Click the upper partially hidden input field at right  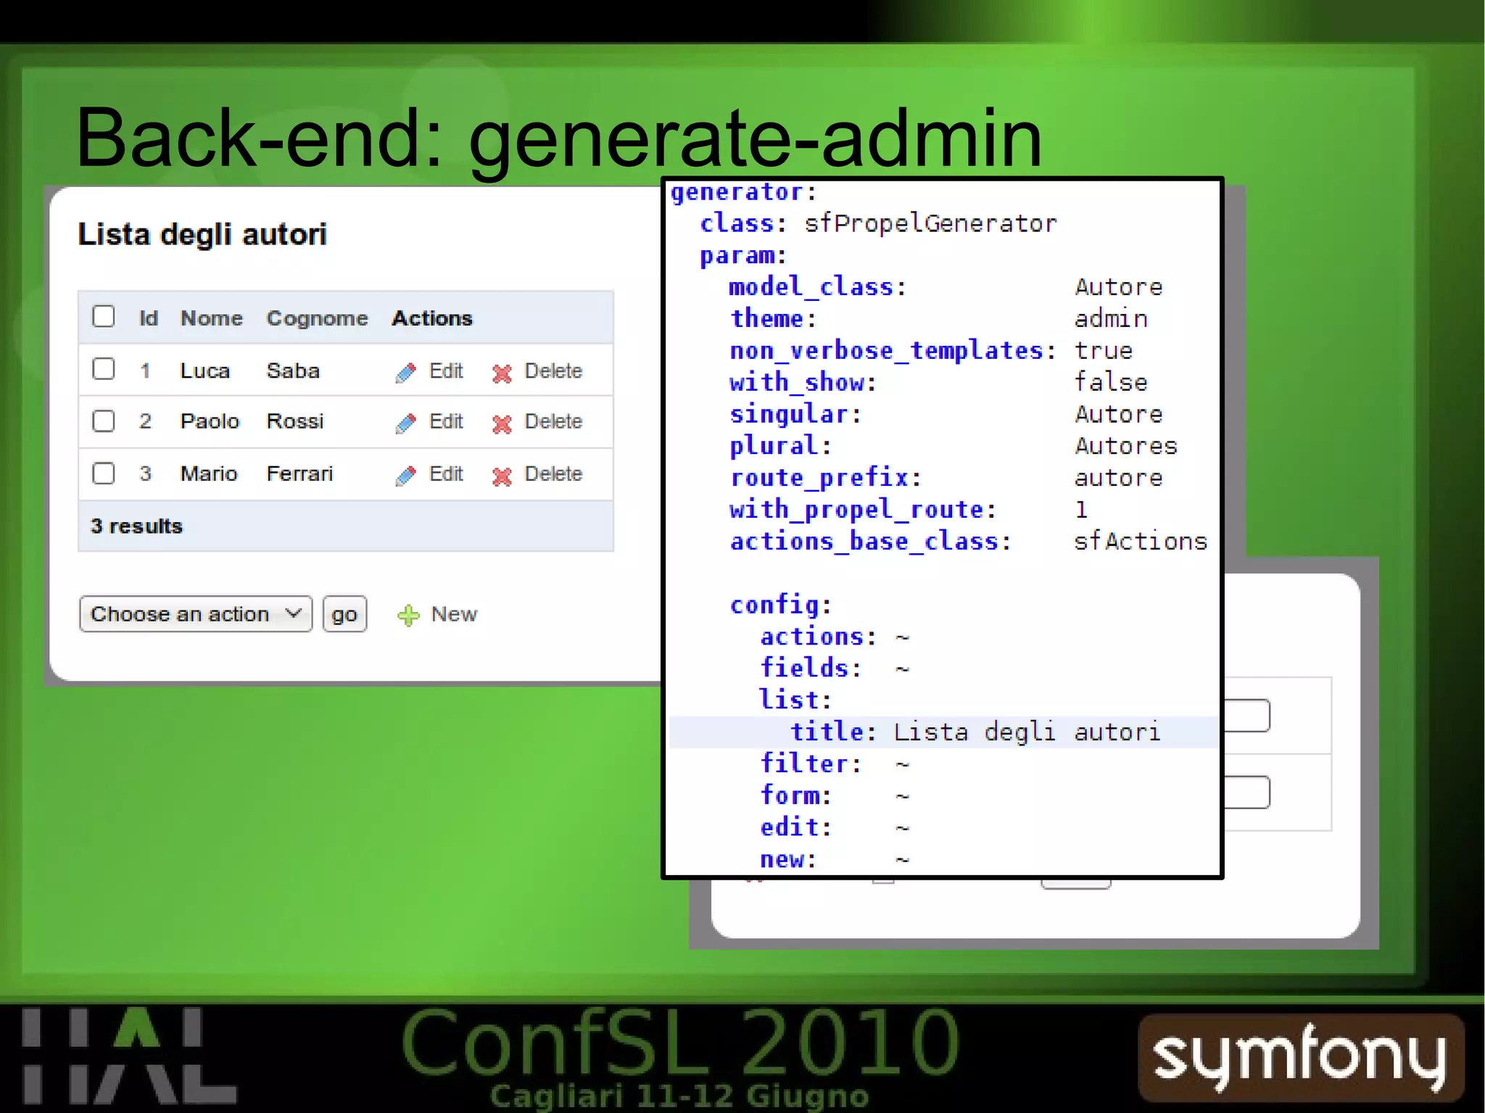1247,716
